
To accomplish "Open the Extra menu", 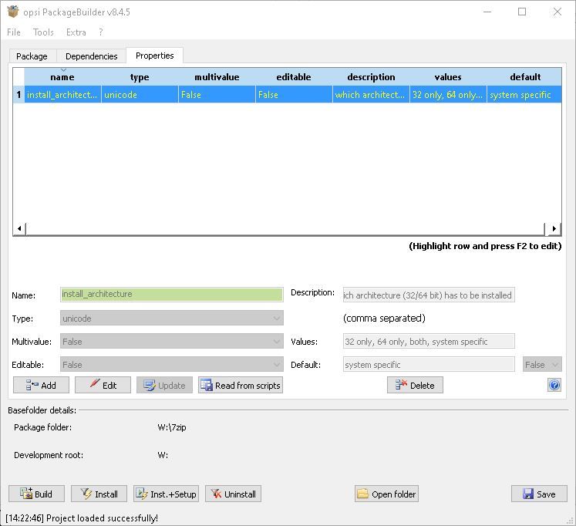I will 76,32.
